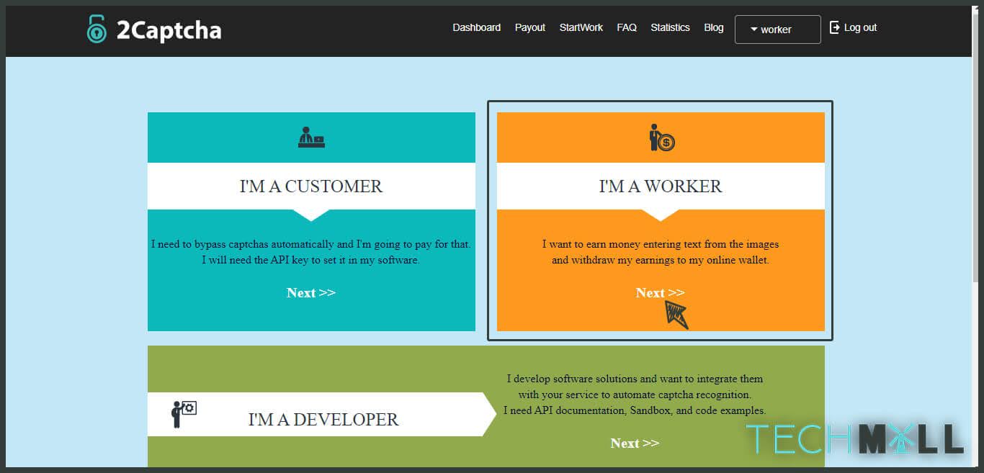Click the earn money entering text description

[x=661, y=252]
